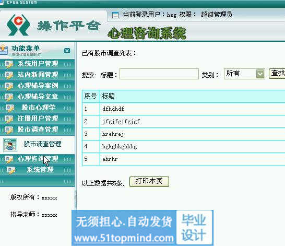Click the 站内新闻管理 menu icon
Viewport: 285px width, 246px height.
pos(9,75)
